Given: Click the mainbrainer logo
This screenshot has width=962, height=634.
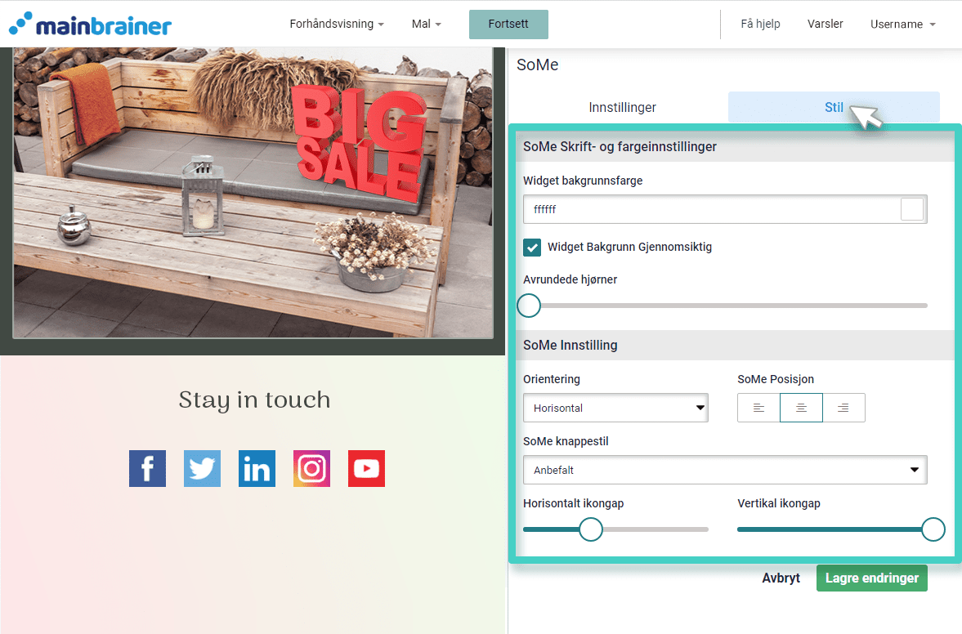Looking at the screenshot, I should click(90, 24).
